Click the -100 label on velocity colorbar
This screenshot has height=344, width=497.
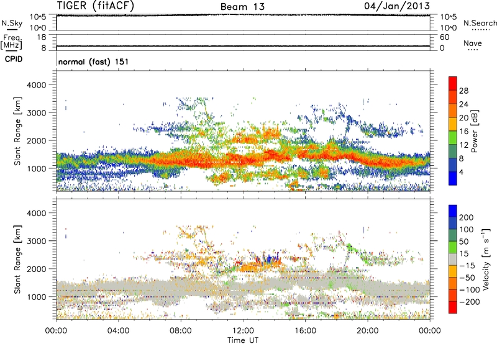(x=470, y=290)
